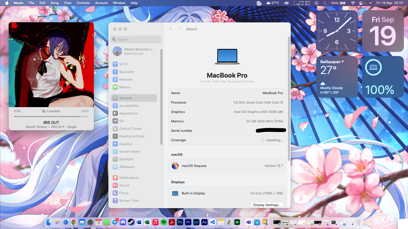
Task: Open Bluetooth settings in the sidebar
Action: tap(134, 72)
